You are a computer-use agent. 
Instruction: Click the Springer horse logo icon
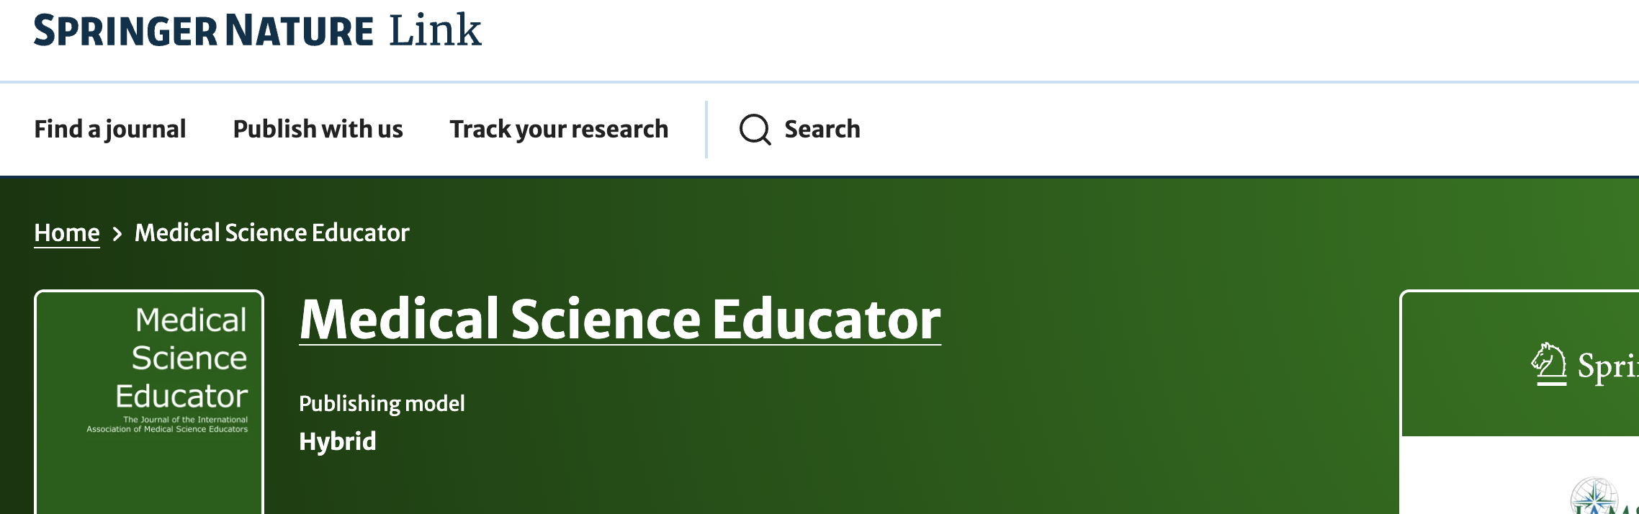pyautogui.click(x=1549, y=364)
